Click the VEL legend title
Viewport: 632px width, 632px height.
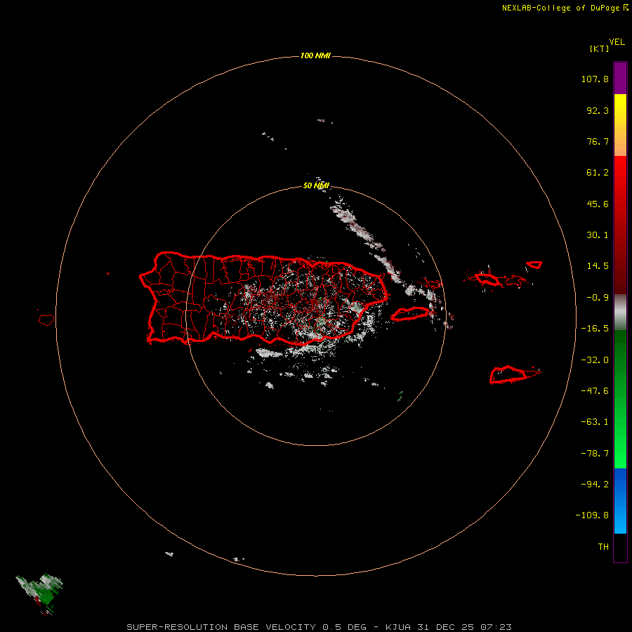(x=617, y=42)
